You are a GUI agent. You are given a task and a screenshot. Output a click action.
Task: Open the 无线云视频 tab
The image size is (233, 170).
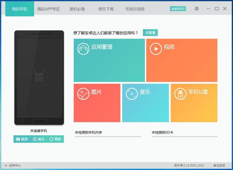pyautogui.click(x=135, y=9)
